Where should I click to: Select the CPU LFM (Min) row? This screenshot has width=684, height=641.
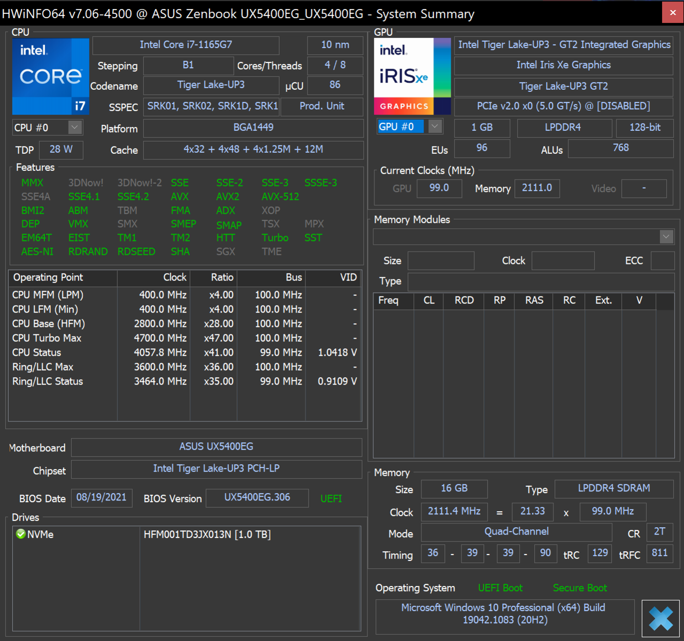(185, 309)
